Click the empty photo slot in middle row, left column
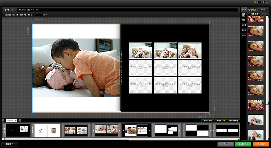The width and height of the screenshot is (271, 148). pos(141,68)
